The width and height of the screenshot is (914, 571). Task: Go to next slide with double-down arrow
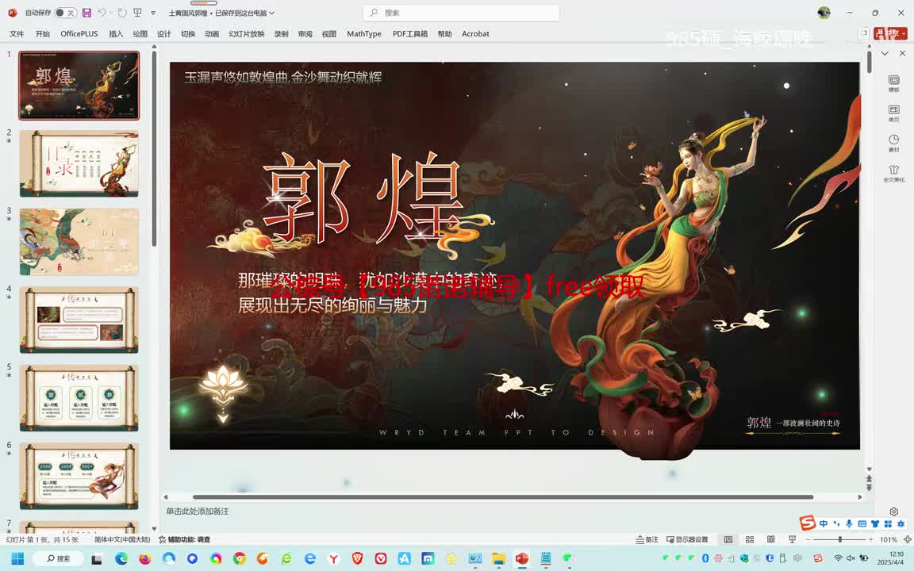pos(869,488)
